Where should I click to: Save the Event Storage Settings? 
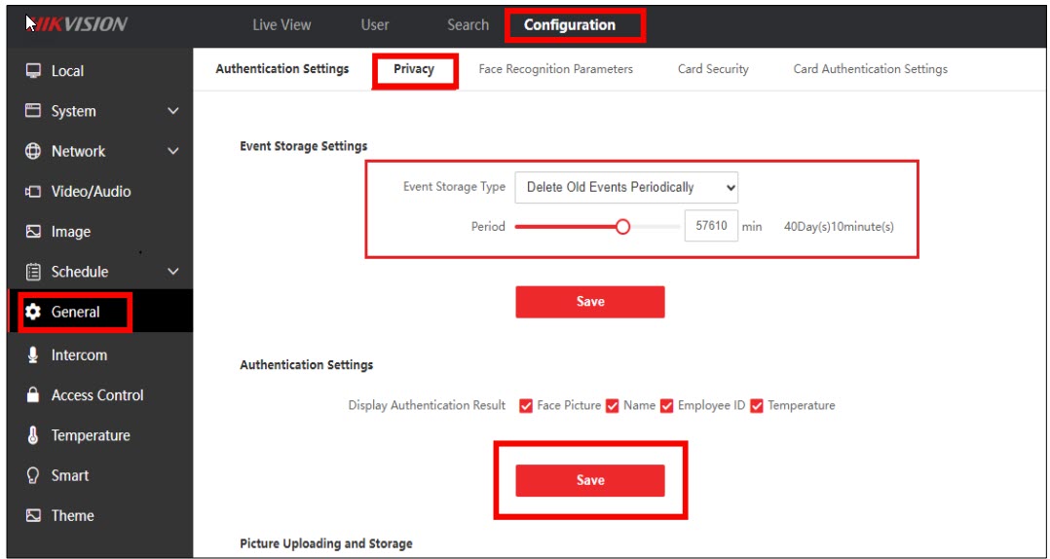(x=590, y=302)
